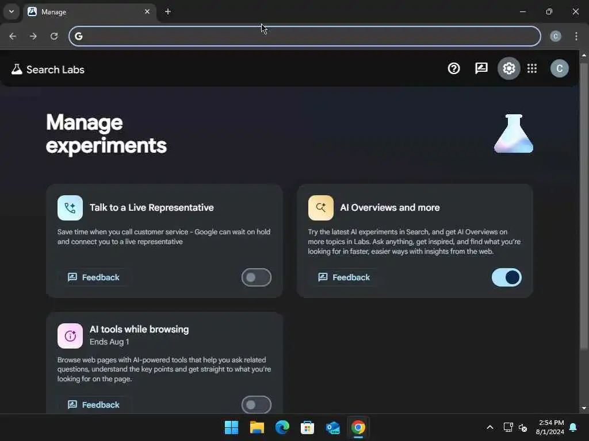Open the Windows Start menu
589x441 pixels.
[x=231, y=427]
